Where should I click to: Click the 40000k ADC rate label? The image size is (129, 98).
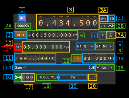(23, 26)
